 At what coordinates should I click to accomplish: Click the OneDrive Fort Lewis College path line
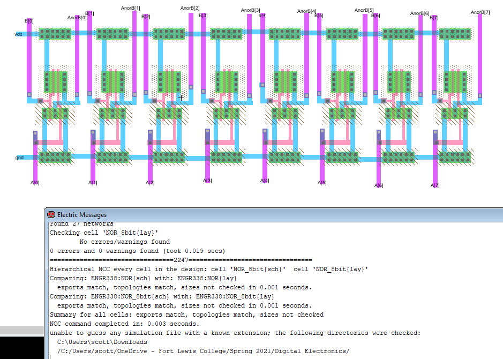click(204, 351)
